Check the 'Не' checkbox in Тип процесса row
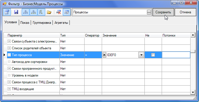 (153, 55)
